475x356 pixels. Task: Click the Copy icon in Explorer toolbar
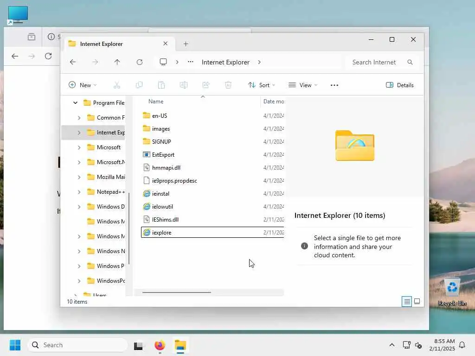[139, 85]
